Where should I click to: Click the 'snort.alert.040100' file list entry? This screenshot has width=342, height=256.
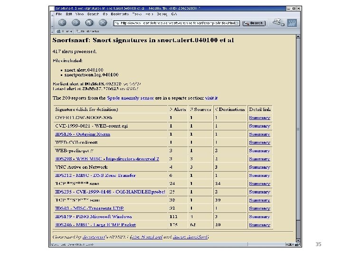pos(84,70)
